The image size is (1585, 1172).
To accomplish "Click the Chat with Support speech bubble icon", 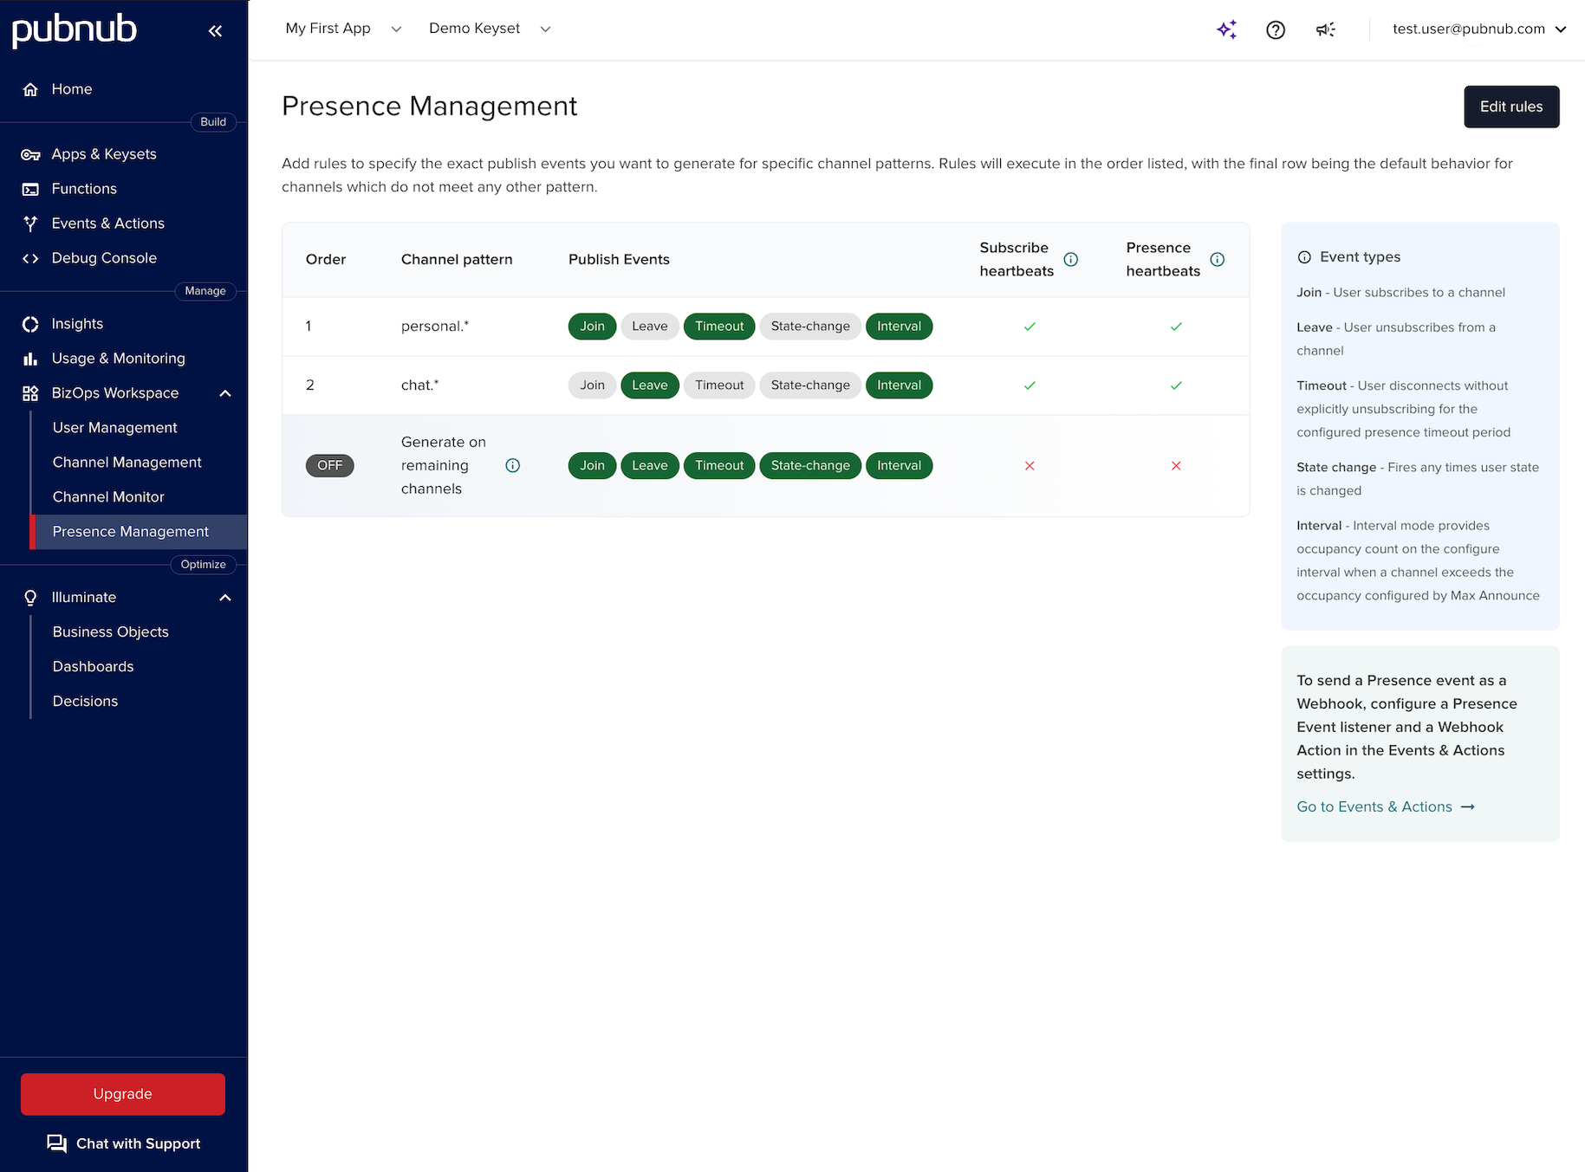I will 57,1143.
